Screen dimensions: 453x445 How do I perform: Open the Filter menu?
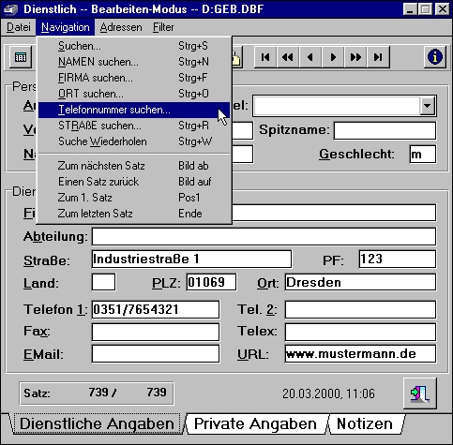[x=163, y=27]
